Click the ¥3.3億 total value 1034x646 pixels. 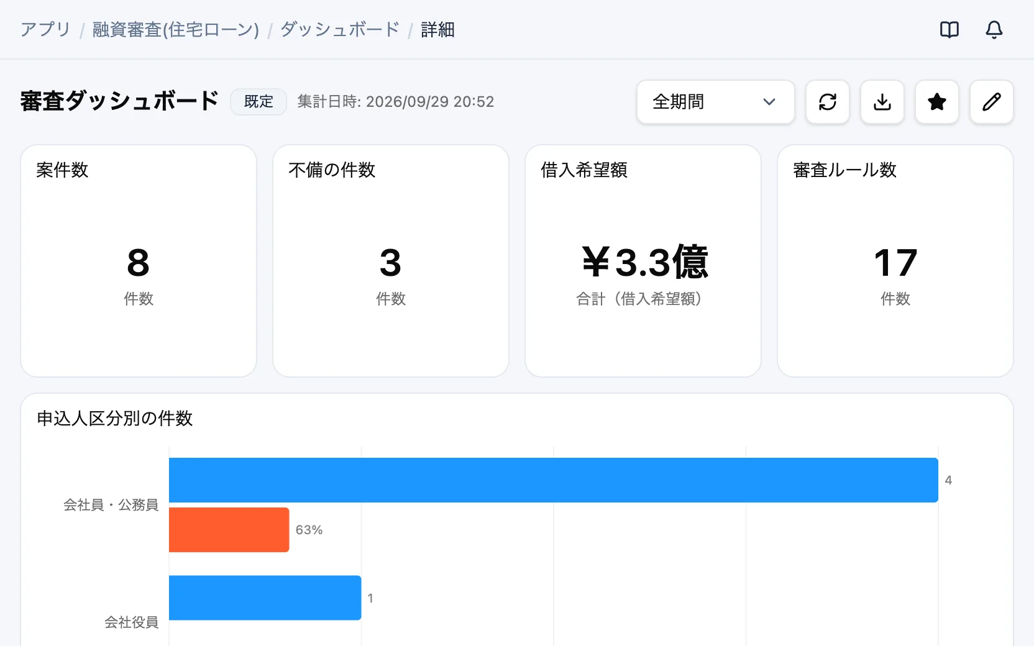coord(644,262)
